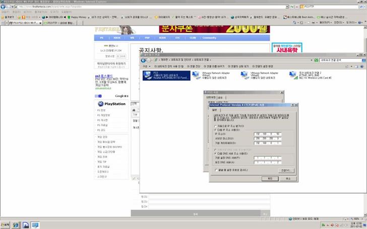
Task: Select use the following DNS server addresses
Action: (215, 153)
